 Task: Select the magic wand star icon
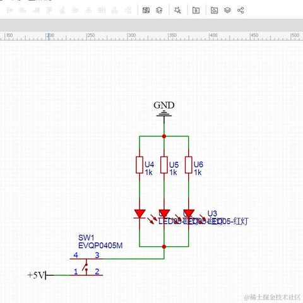[x=177, y=10]
